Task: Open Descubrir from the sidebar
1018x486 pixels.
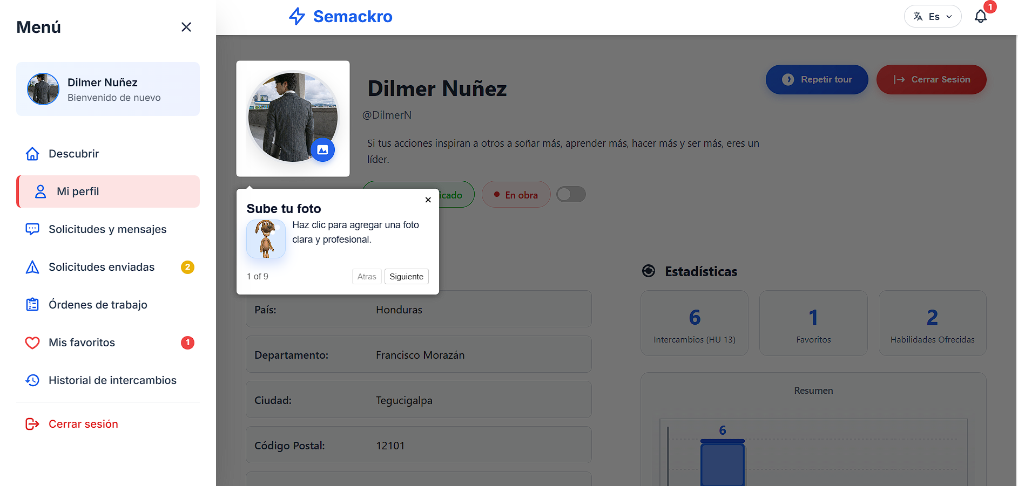Action: (73, 154)
